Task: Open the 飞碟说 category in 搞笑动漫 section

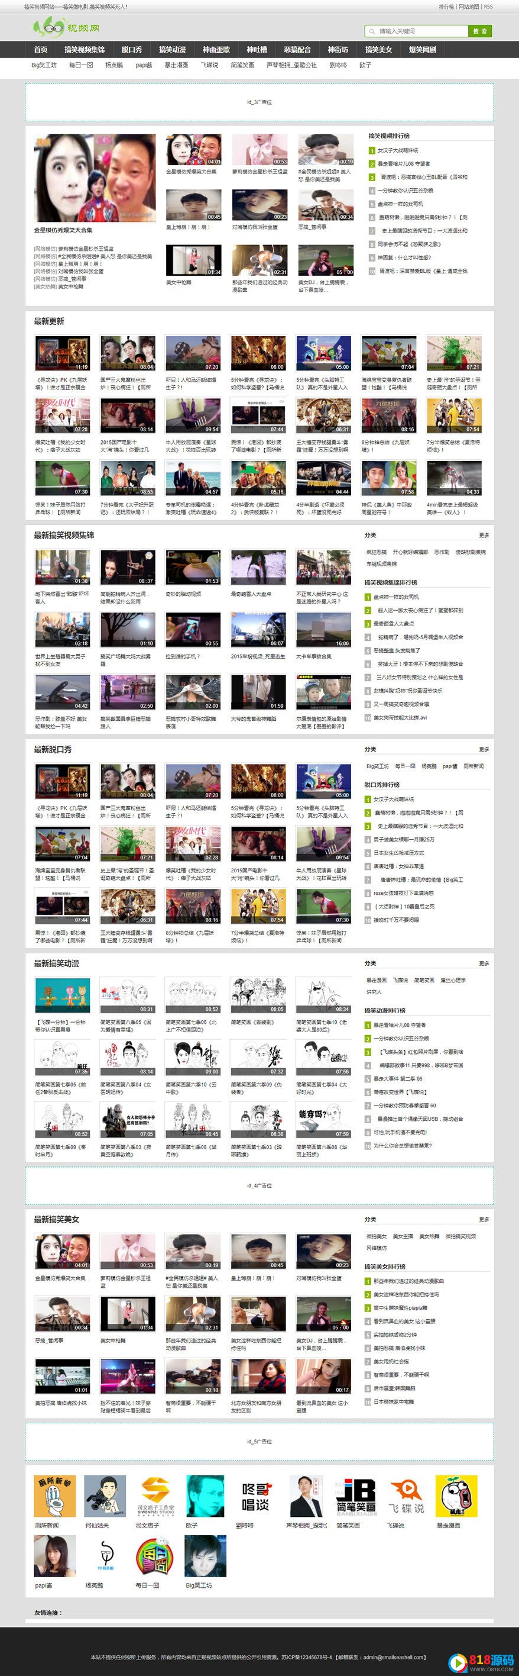Action: (x=400, y=980)
